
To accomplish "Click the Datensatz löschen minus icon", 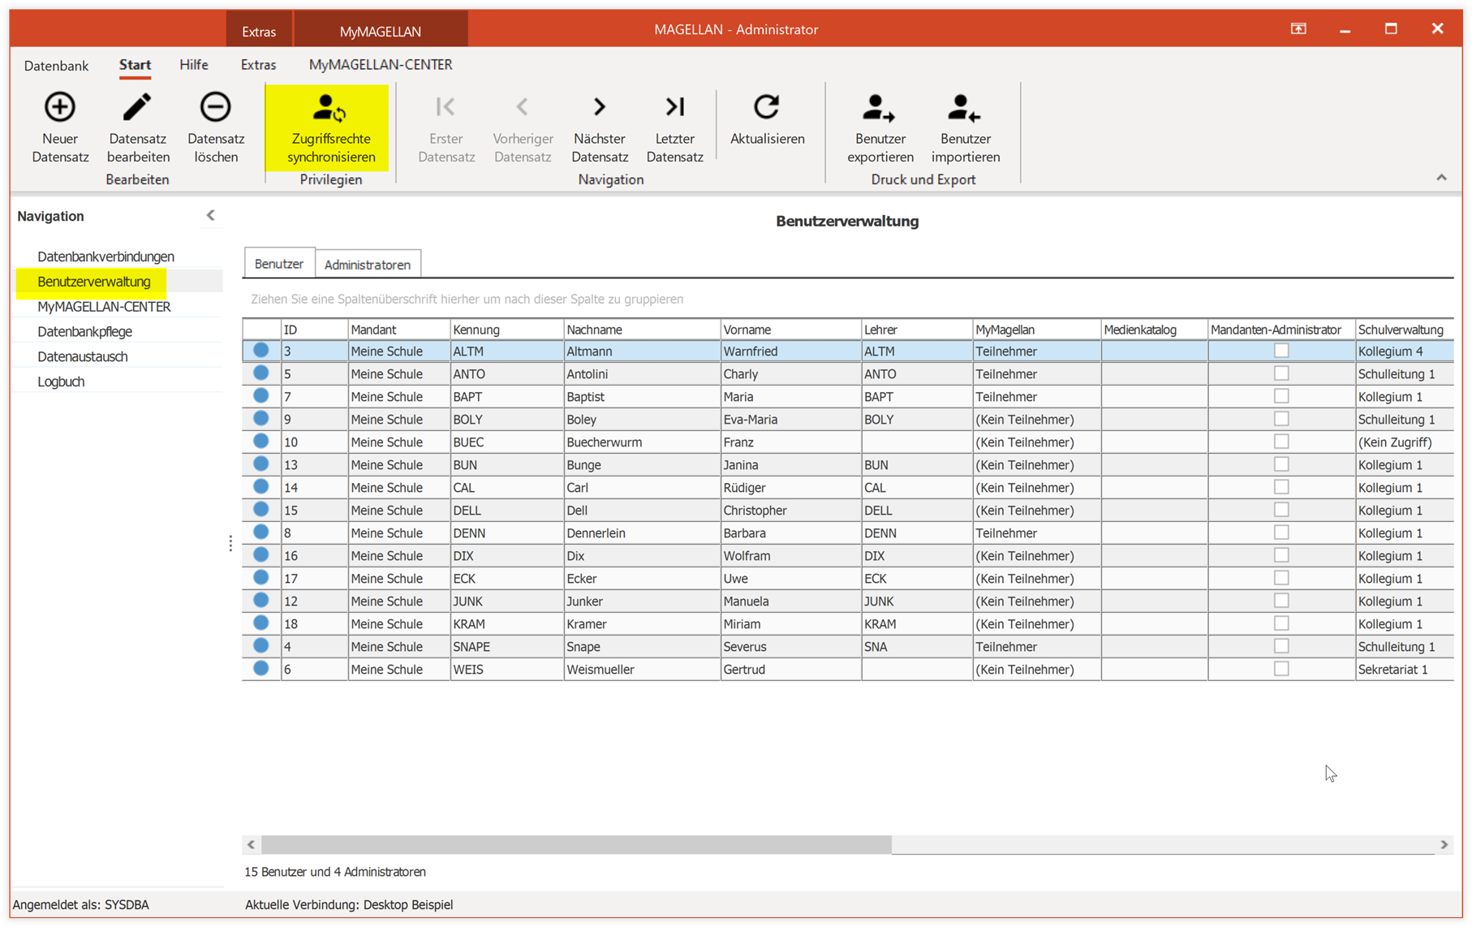I will (215, 107).
